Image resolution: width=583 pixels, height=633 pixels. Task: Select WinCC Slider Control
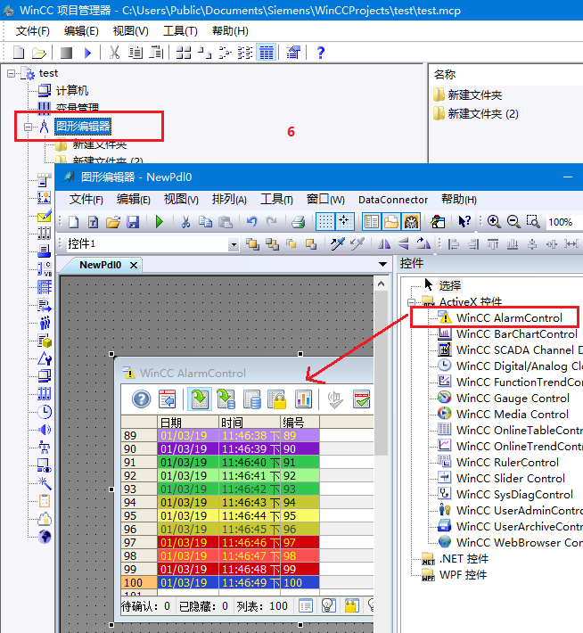click(511, 479)
